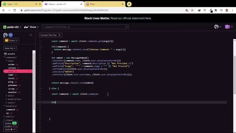Viewport: 236px width, 133px height.
Task: Open the media control playlist icon
Action: coord(221,10)
